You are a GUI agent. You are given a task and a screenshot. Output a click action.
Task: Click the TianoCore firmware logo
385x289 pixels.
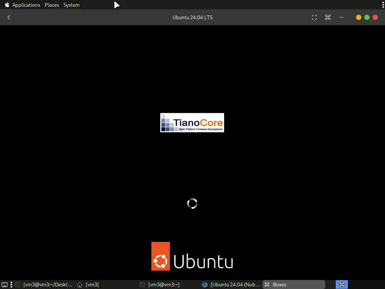[x=192, y=123]
